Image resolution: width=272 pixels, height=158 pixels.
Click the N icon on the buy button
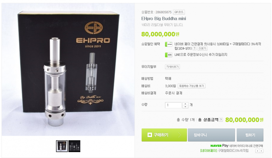pos(150,135)
